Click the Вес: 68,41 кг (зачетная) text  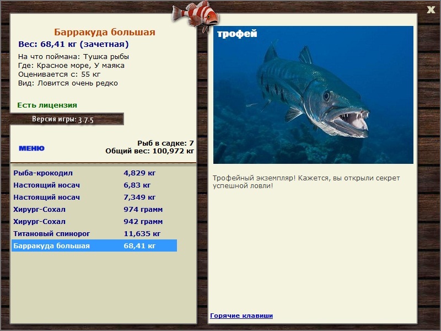coord(73,44)
